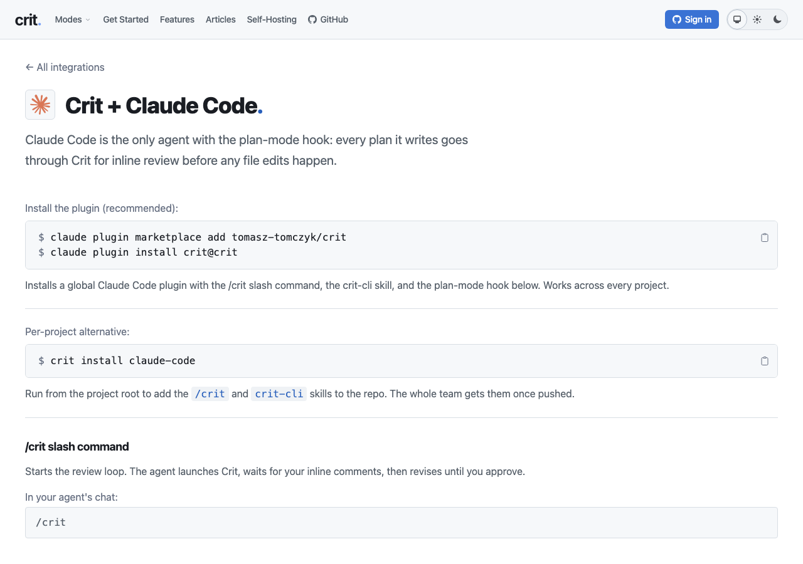Open the Articles section
Screen dimensions: 803x564
pyautogui.click(x=221, y=19)
